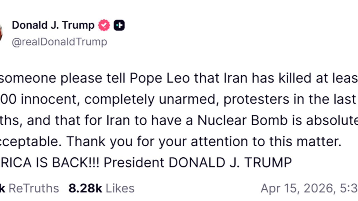Click the red verified checkmark badge
358x201 pixels.
point(104,25)
